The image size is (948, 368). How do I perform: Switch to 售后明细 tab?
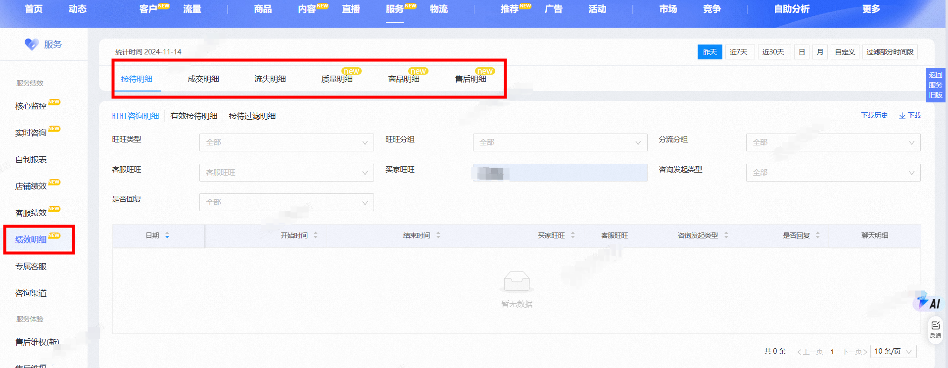[x=471, y=79]
